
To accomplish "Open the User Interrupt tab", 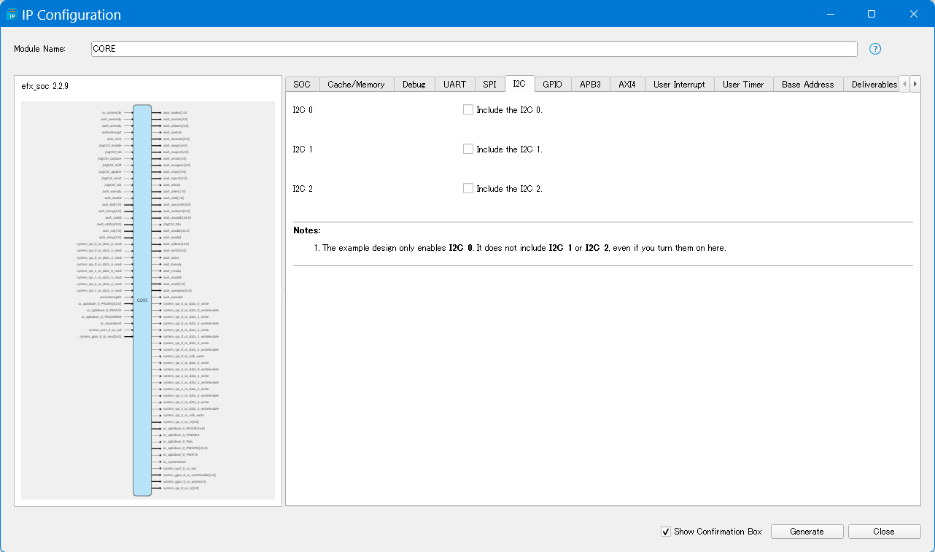I will (x=679, y=85).
